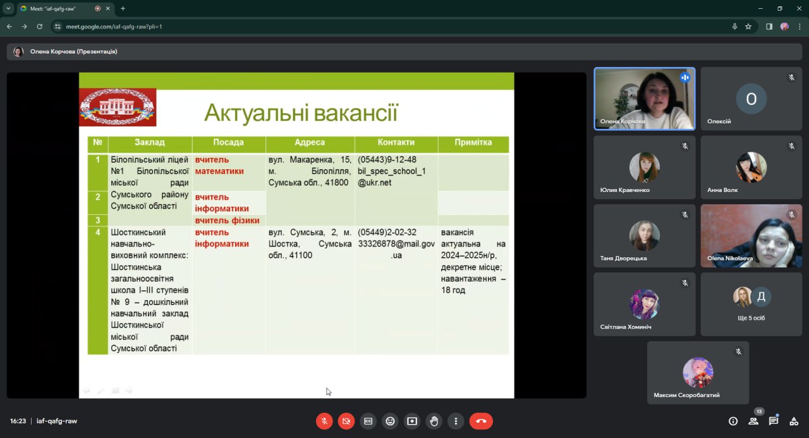Open the Chrome three-dot menu
Viewport: 809px width, 438px height.
[x=798, y=27]
